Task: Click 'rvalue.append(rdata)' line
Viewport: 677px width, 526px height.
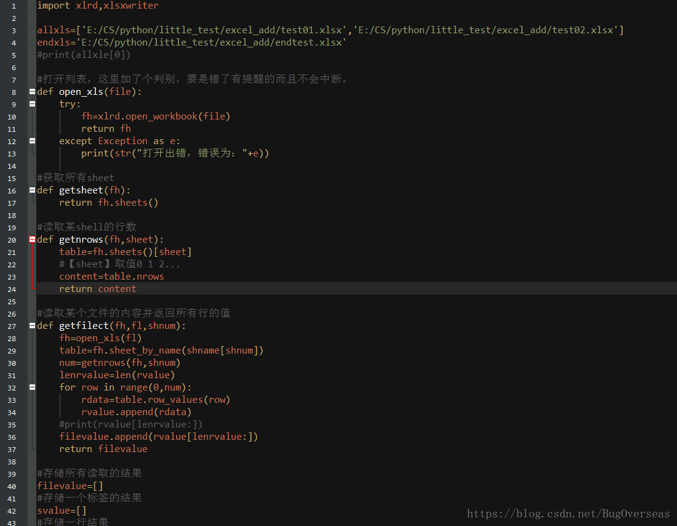Action: point(137,412)
